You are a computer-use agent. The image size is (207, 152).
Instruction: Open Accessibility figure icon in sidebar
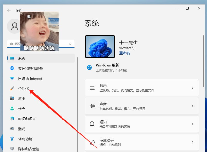pos(12,139)
